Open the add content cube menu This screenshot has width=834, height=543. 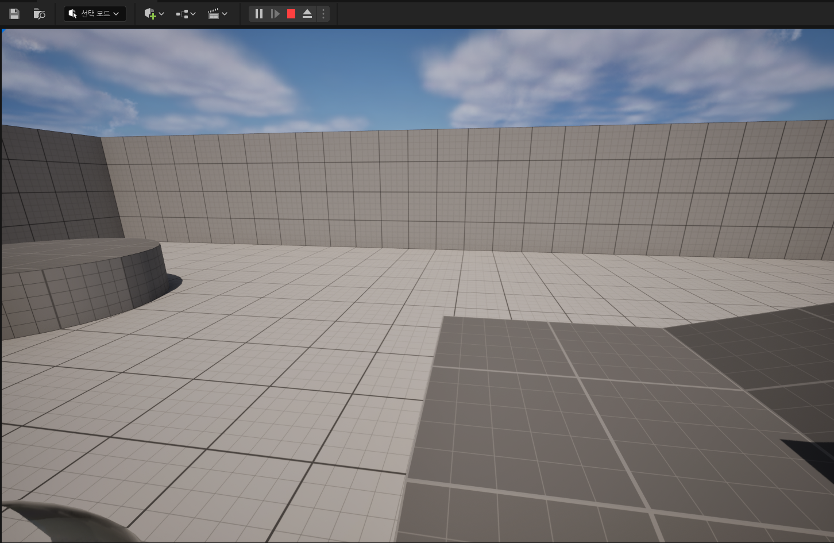coord(154,14)
